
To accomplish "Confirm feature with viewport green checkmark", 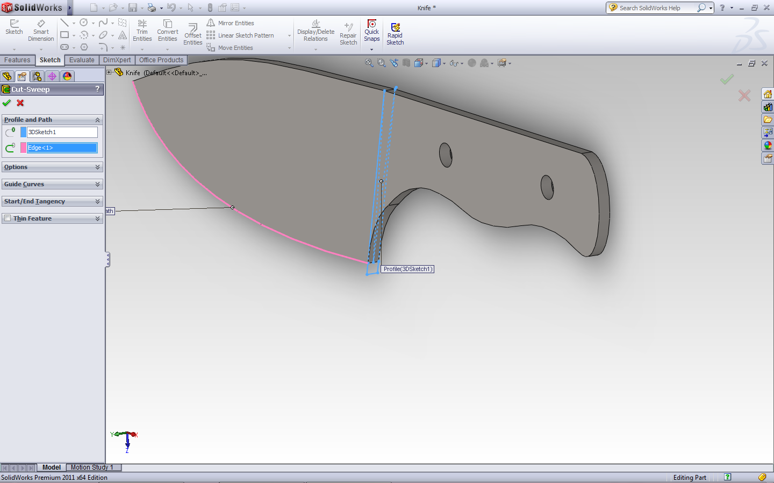I will [727, 79].
